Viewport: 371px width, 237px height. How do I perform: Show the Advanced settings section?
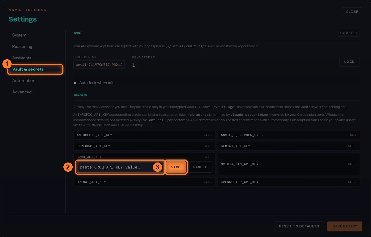pyautogui.click(x=22, y=92)
